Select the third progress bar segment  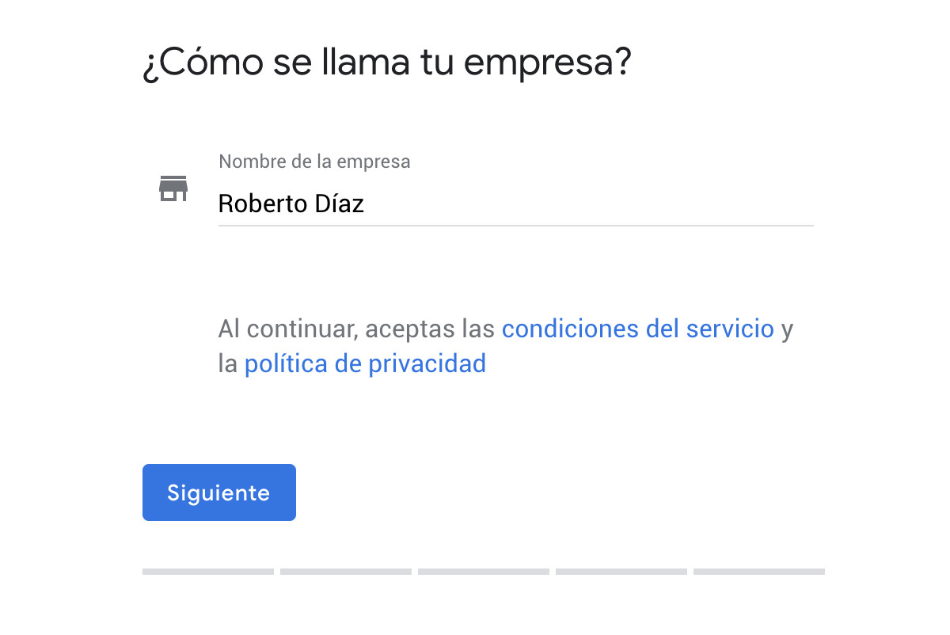(484, 572)
